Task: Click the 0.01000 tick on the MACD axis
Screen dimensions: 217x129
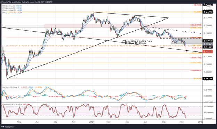Action: [208, 90]
